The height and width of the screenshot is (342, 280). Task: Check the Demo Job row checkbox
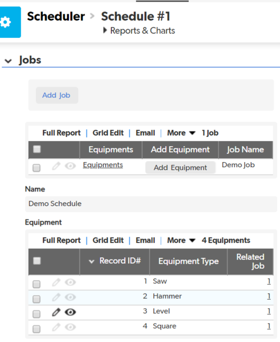click(37, 168)
